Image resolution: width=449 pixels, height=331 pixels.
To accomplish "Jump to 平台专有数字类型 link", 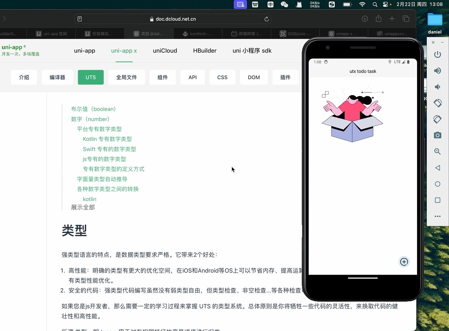I will click(x=99, y=129).
